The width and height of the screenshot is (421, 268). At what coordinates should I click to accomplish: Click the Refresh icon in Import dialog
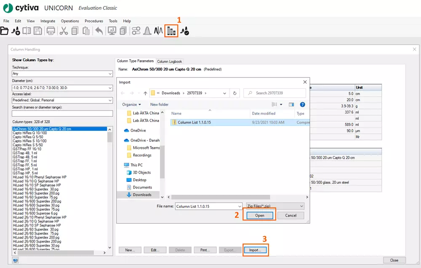(234, 93)
